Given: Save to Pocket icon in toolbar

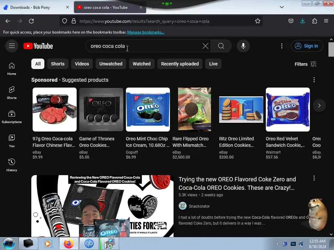Looking at the screenshot, I should (x=291, y=21).
